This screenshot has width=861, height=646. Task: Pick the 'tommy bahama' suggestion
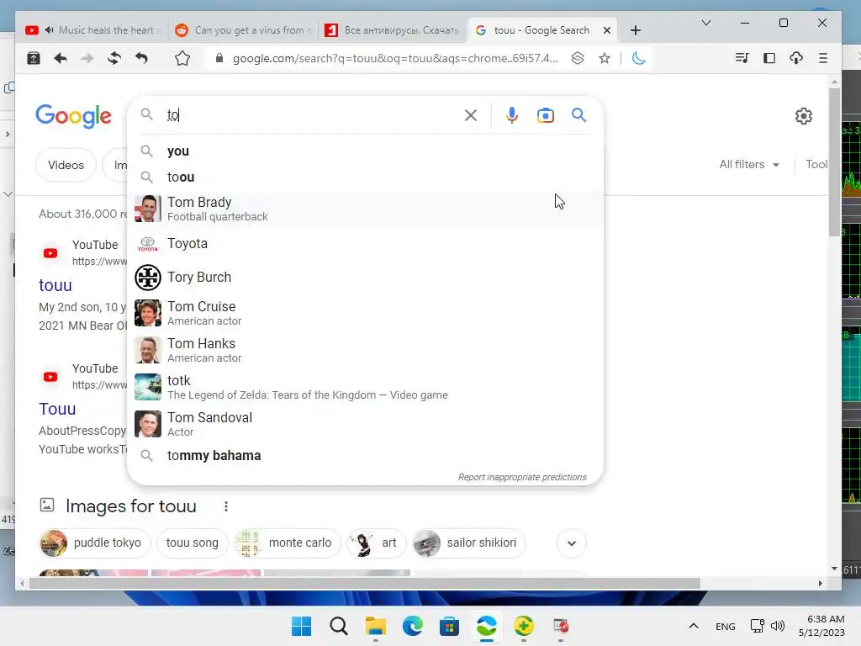pyautogui.click(x=365, y=455)
